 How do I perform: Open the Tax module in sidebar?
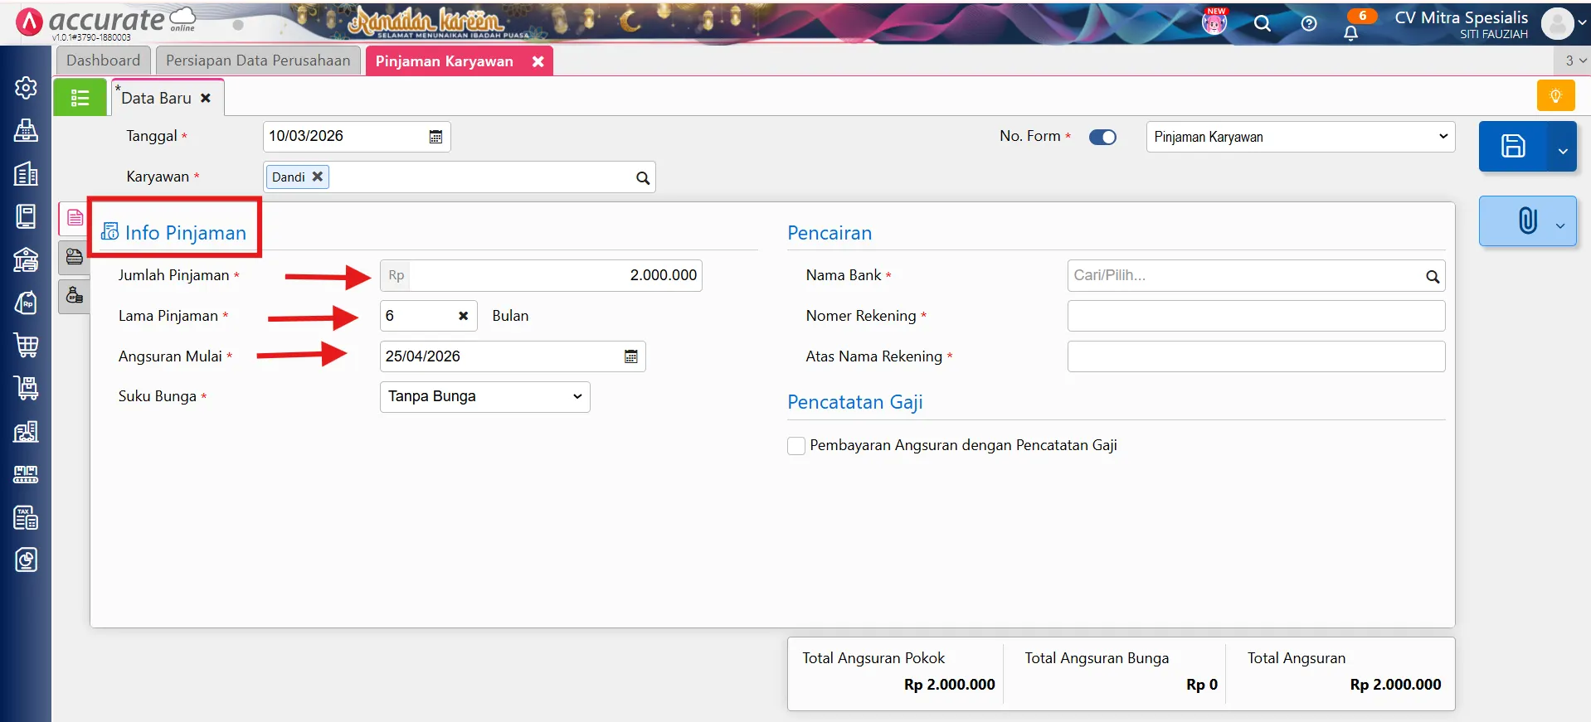(26, 518)
